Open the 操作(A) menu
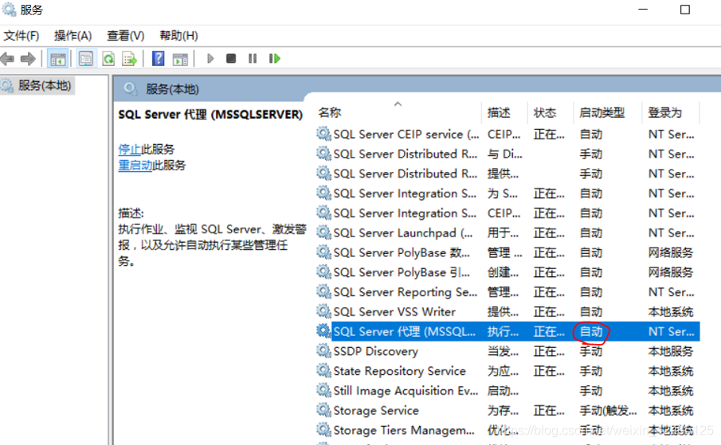 [72, 35]
